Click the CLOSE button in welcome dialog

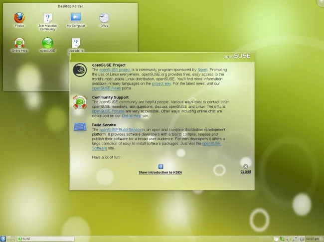point(245,169)
